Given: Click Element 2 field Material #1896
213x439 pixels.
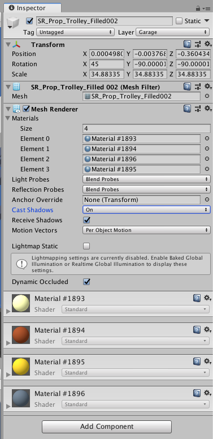Looking at the screenshot, I should pos(142,159).
